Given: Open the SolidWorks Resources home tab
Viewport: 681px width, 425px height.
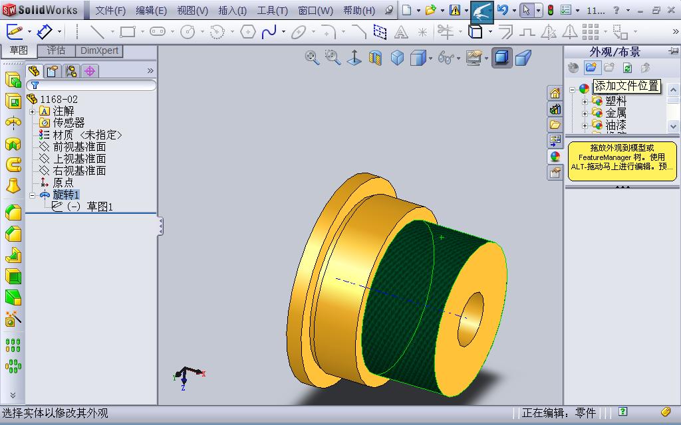Looking at the screenshot, I should 555,93.
